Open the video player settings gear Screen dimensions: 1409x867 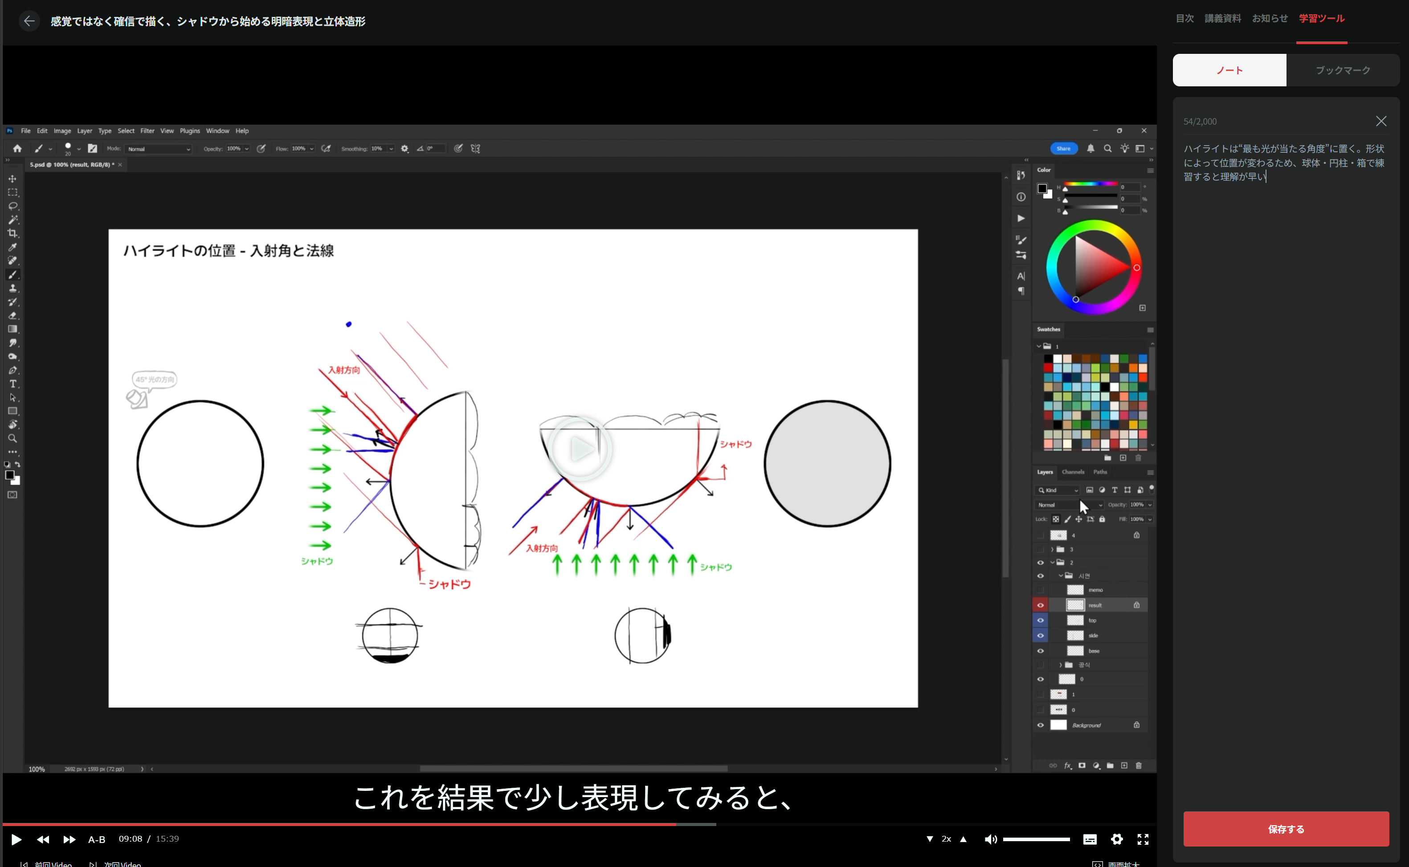click(1117, 839)
